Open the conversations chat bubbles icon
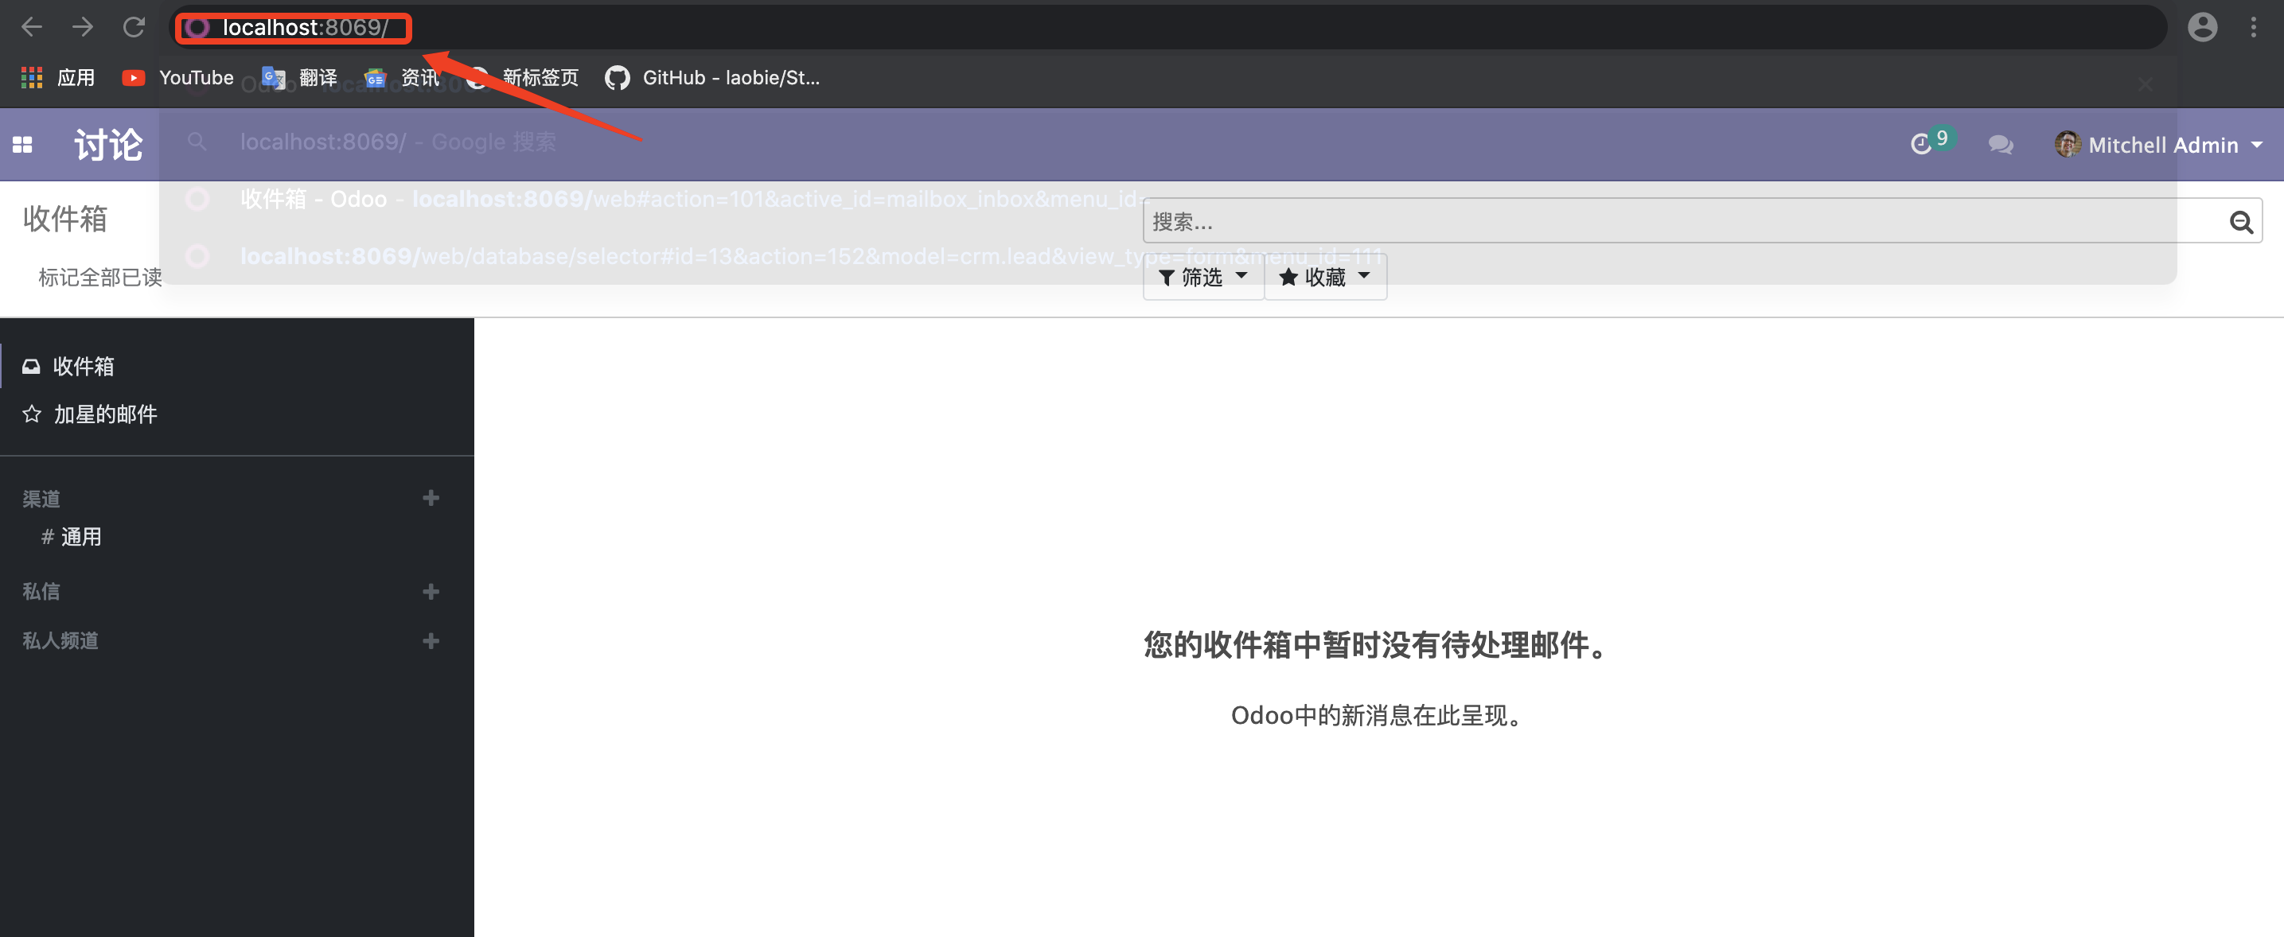 pos(1999,145)
